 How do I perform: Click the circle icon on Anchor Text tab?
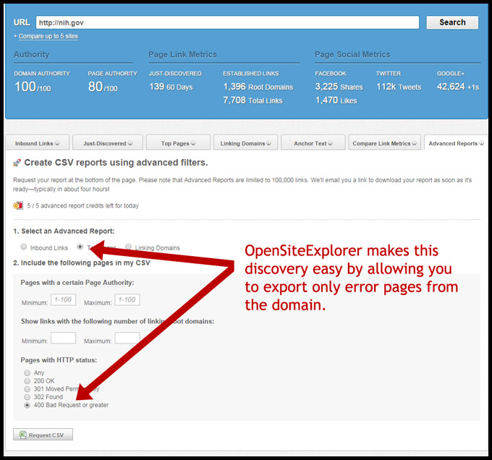pyautogui.click(x=331, y=143)
